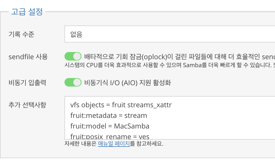
Task: Place cursor on "fruit:metadata = stream" line
Action: click(108, 115)
